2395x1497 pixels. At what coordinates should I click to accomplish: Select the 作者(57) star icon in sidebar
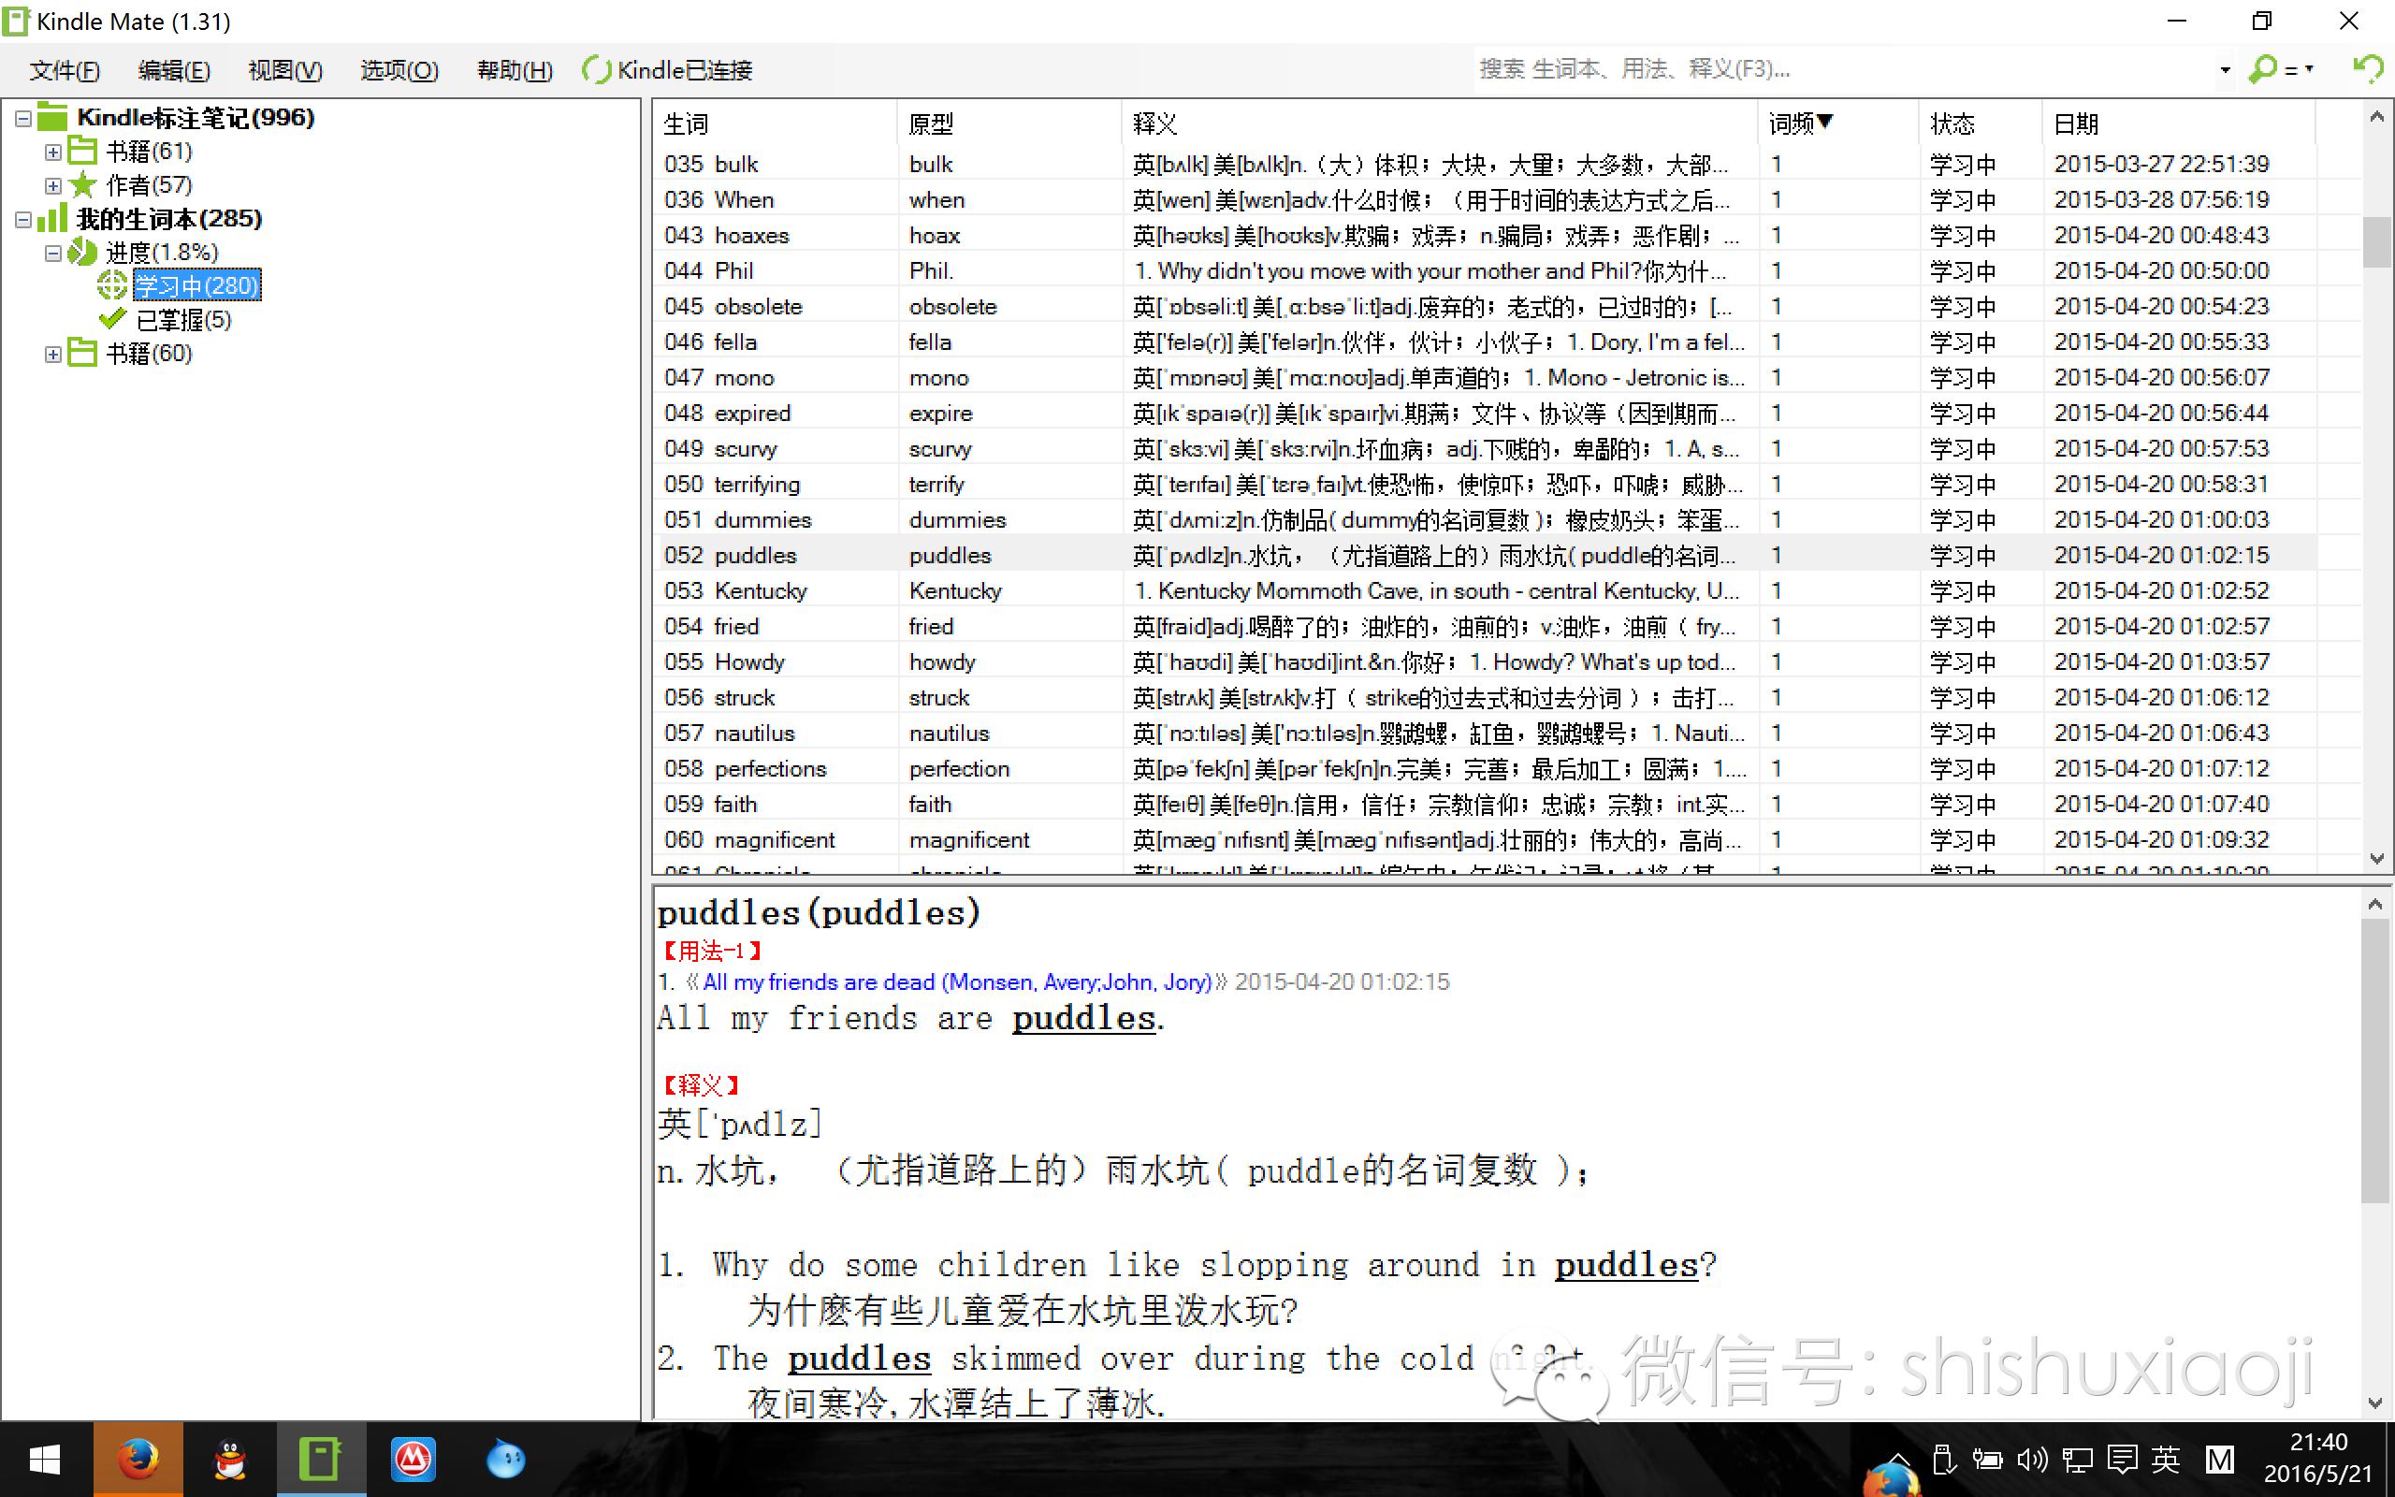click(83, 184)
